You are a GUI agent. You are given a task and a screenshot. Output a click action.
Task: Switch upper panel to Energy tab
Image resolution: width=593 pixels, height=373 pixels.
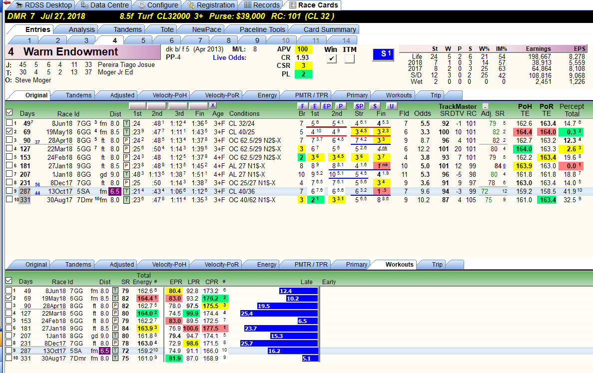click(267, 95)
